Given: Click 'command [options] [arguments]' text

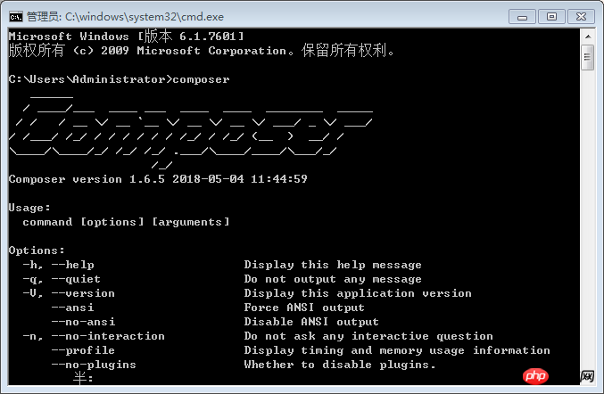Looking at the screenshot, I should point(126,222).
